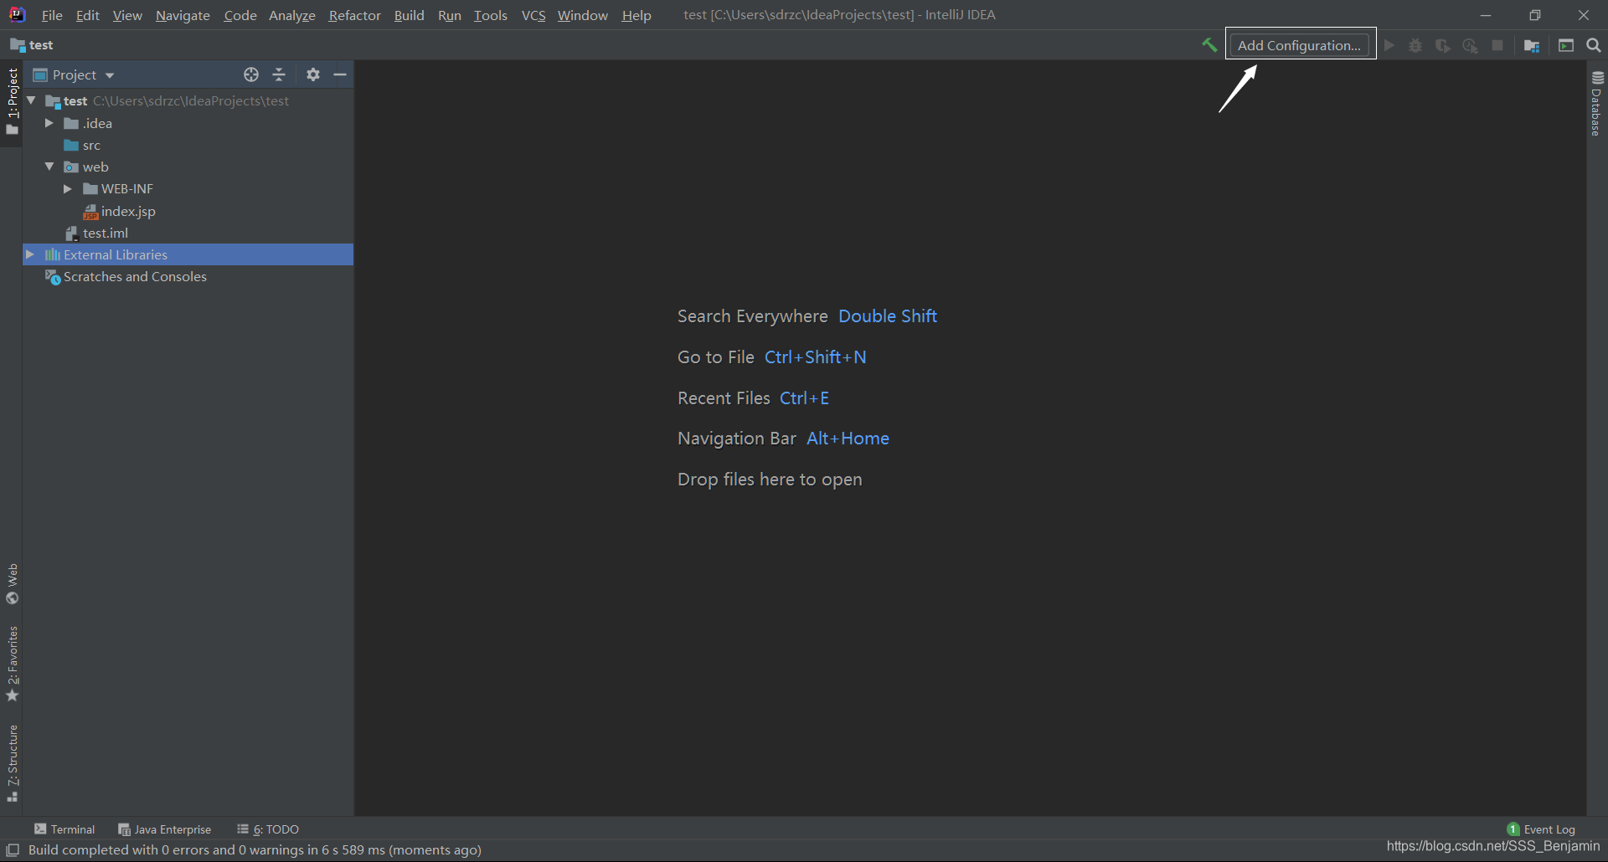Expand the WEB-INF folder arrow
Viewport: 1608px width, 862px height.
(x=68, y=189)
